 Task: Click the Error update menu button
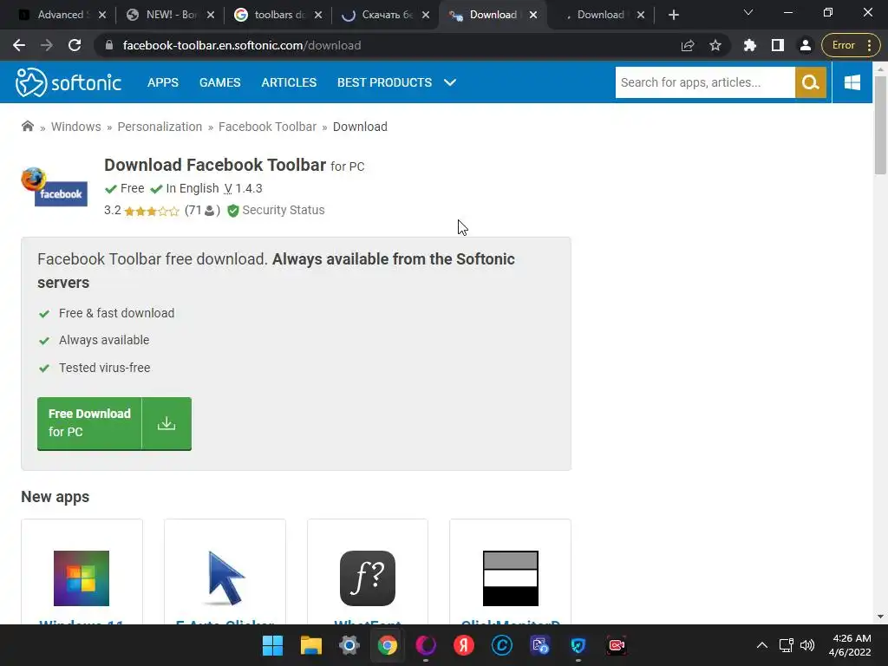tap(851, 45)
